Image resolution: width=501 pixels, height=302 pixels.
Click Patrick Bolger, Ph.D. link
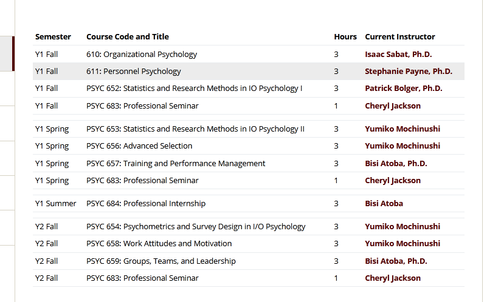tap(404, 89)
